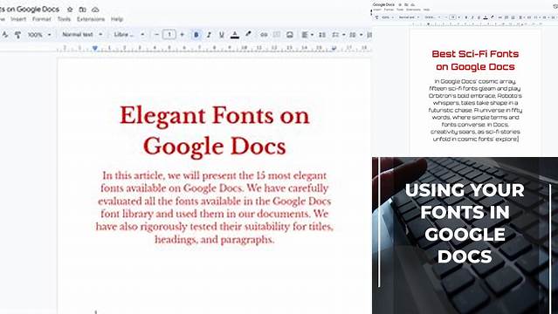Open the Help menu

pyautogui.click(x=117, y=19)
